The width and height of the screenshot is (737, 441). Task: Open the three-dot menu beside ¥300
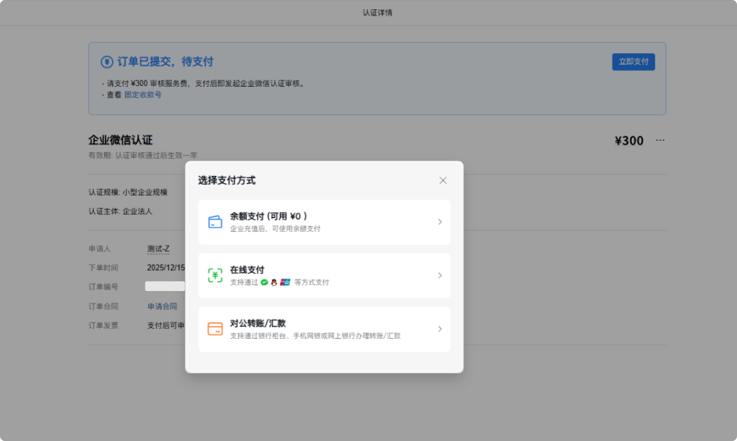tap(660, 140)
